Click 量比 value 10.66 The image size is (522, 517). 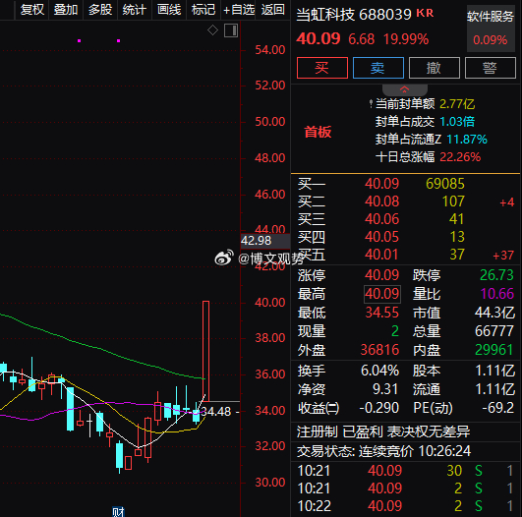(497, 294)
